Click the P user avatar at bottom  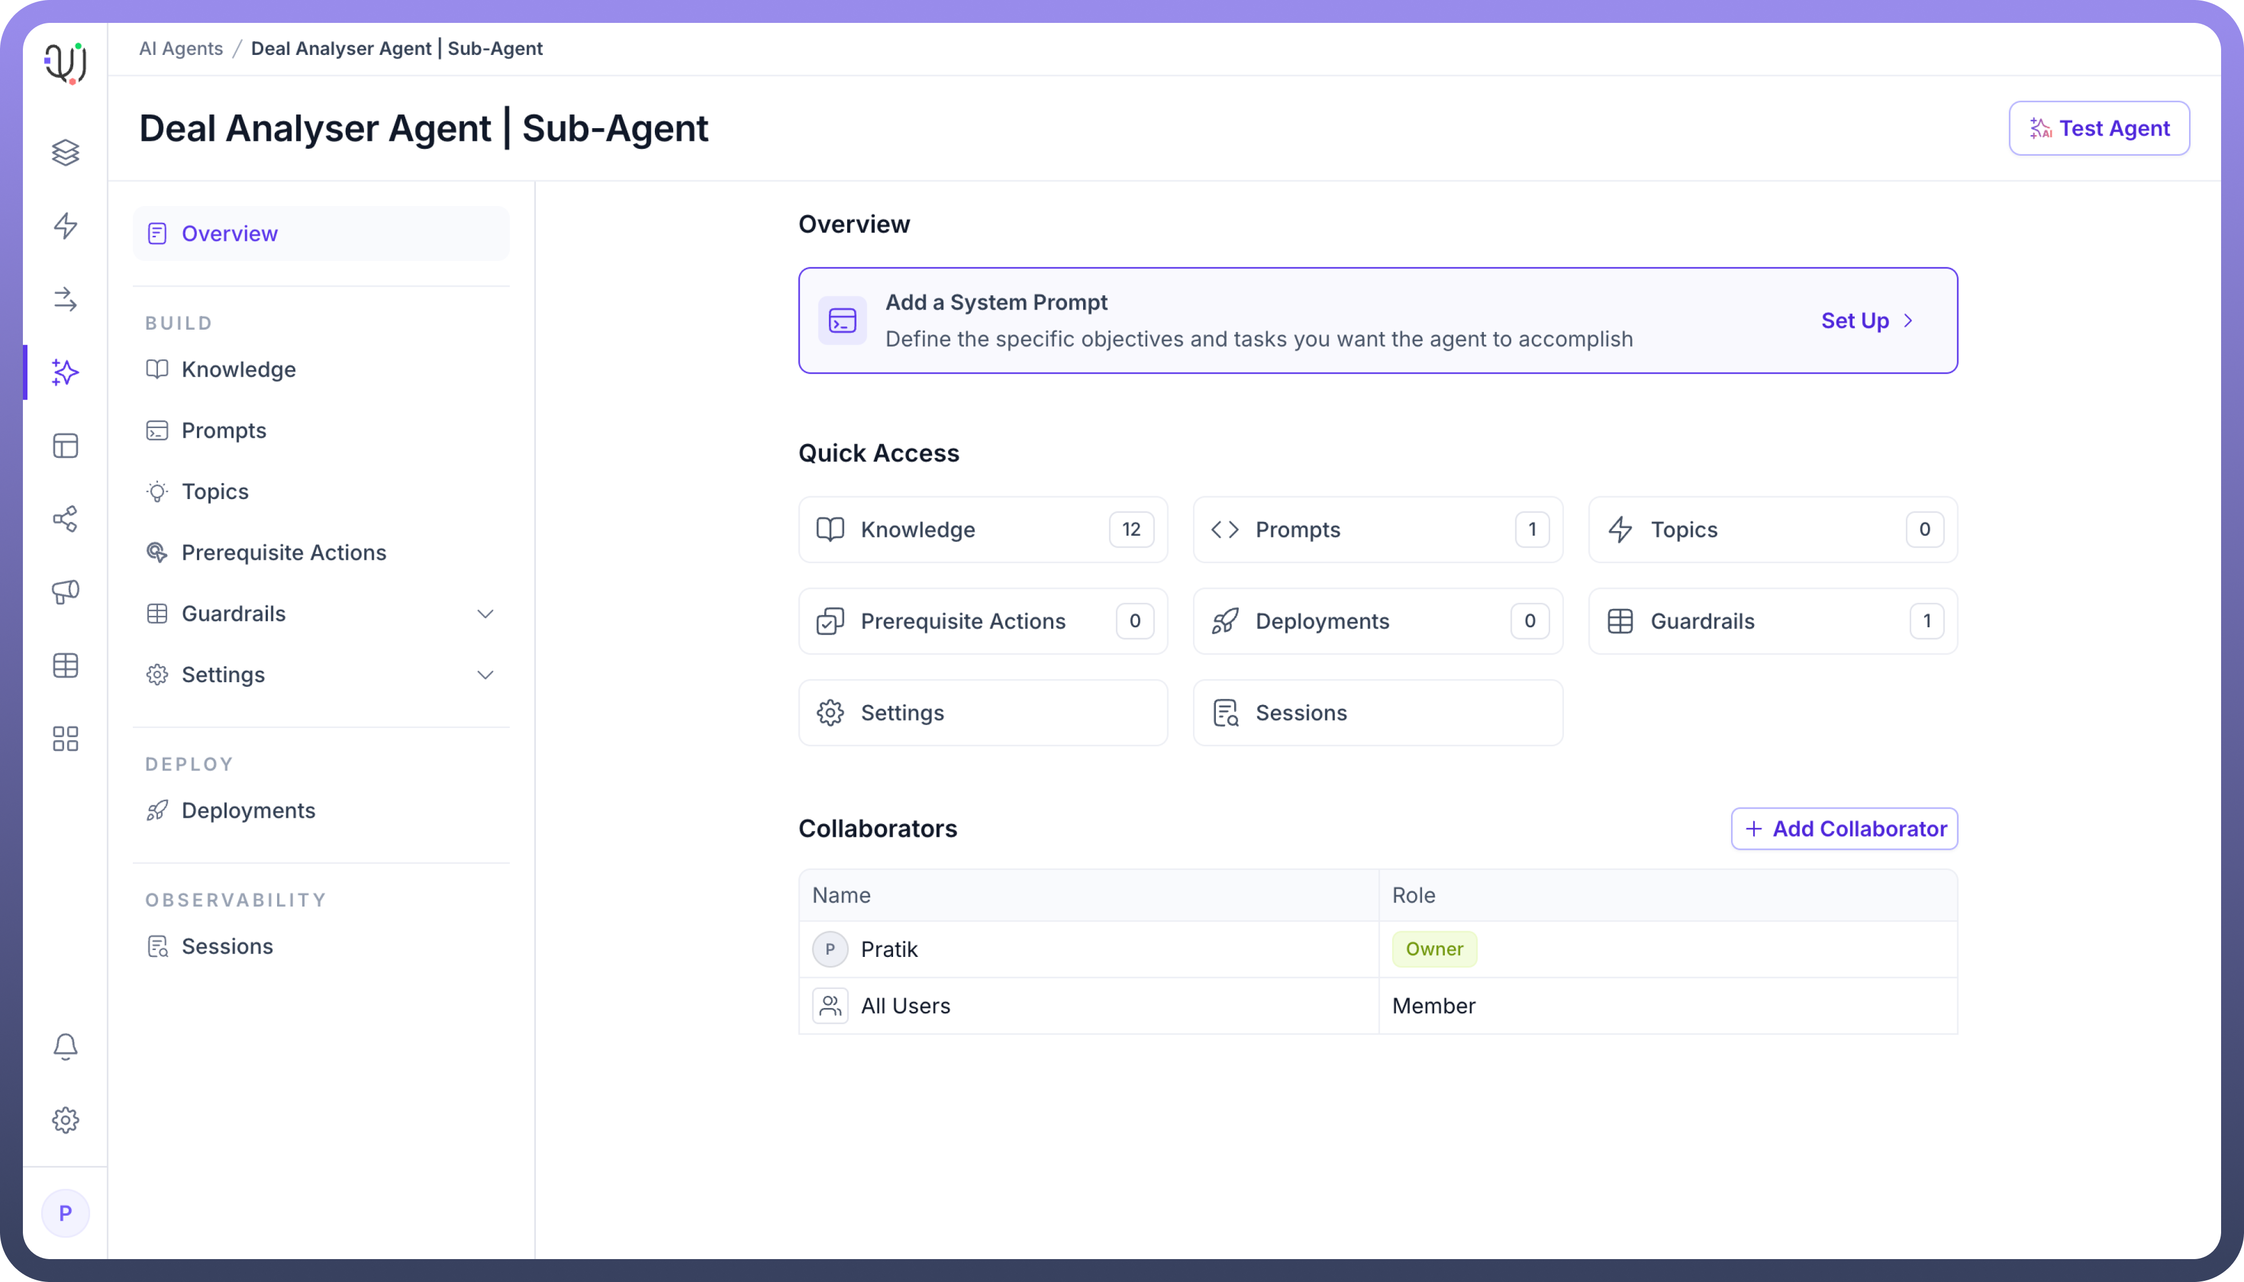click(65, 1212)
